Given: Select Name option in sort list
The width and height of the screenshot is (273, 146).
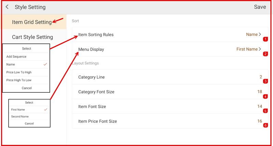Looking at the screenshot, I should tap(11, 65).
